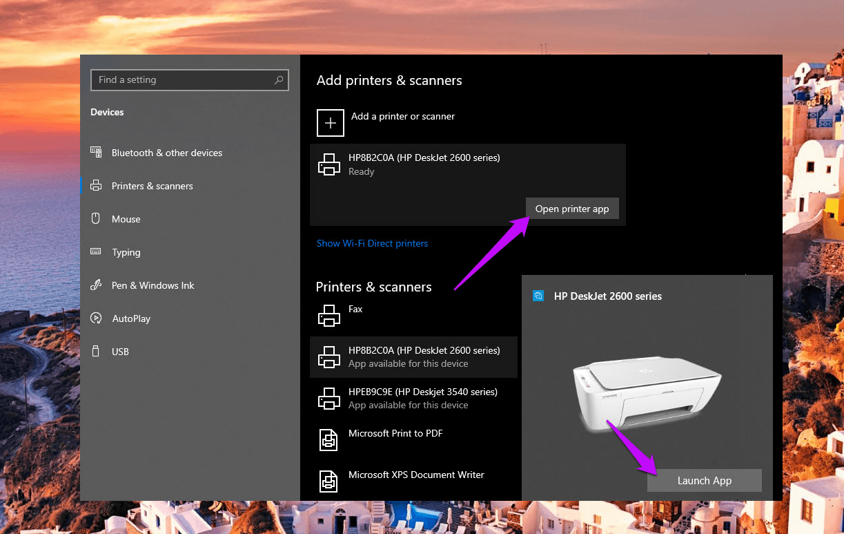
Task: Click the HP Deskjet 3540 series printer icon
Action: (329, 399)
